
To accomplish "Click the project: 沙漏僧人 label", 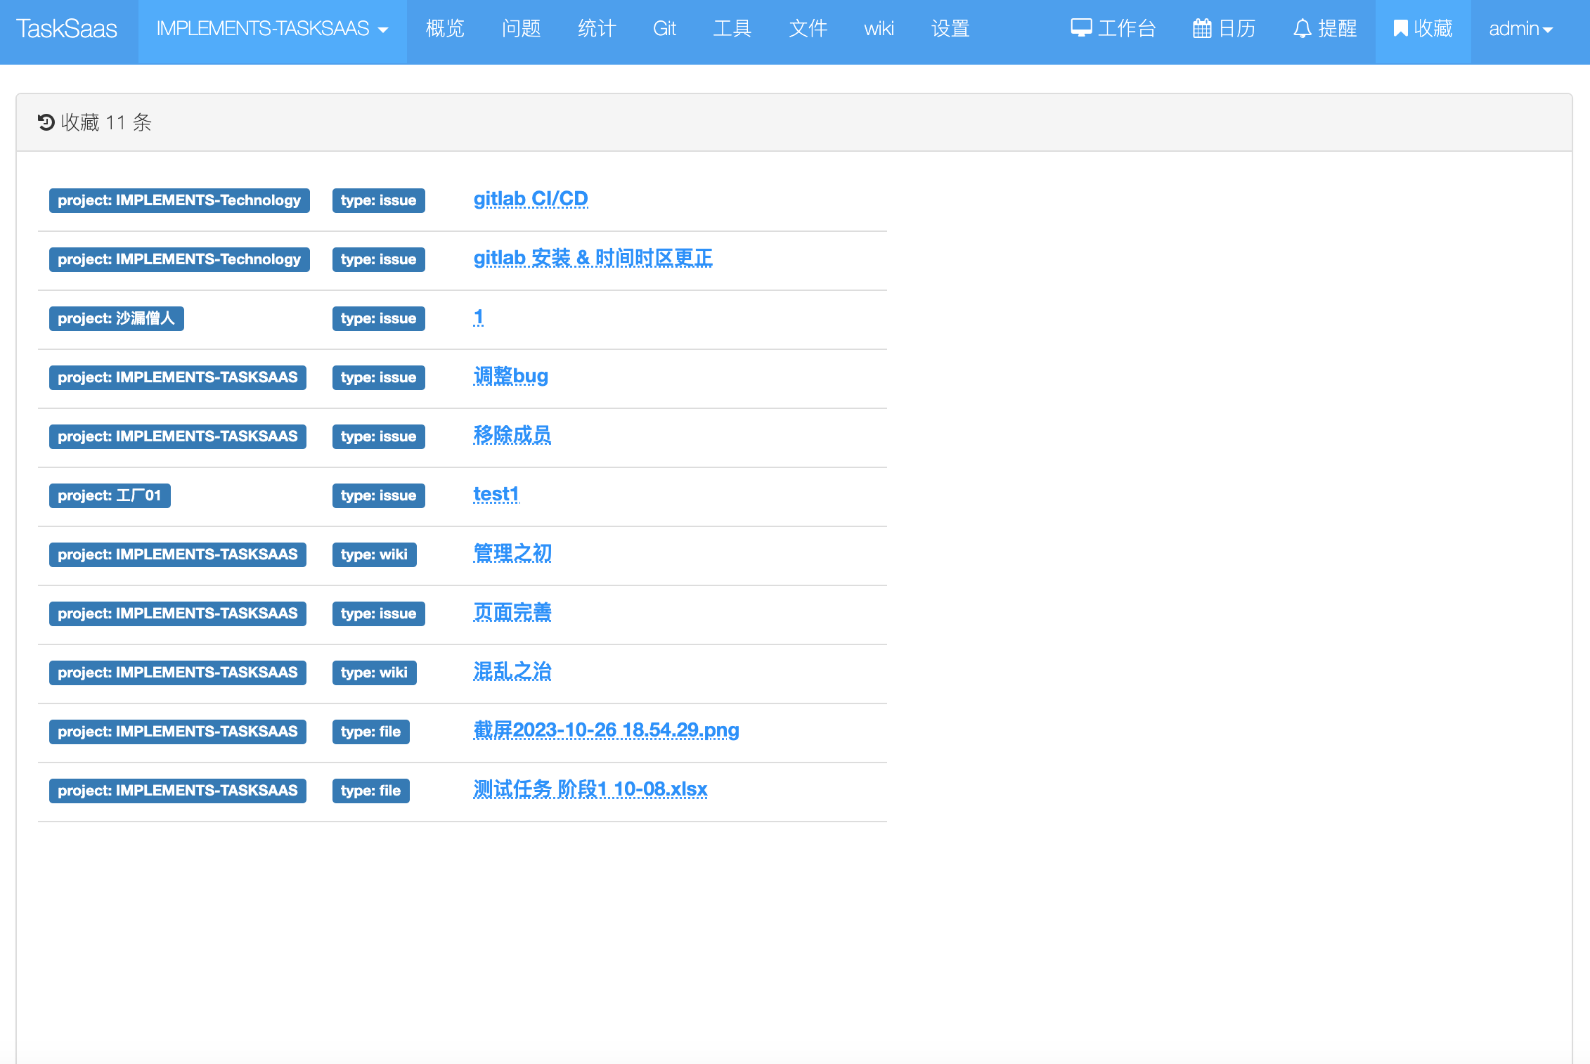I will pyautogui.click(x=116, y=318).
